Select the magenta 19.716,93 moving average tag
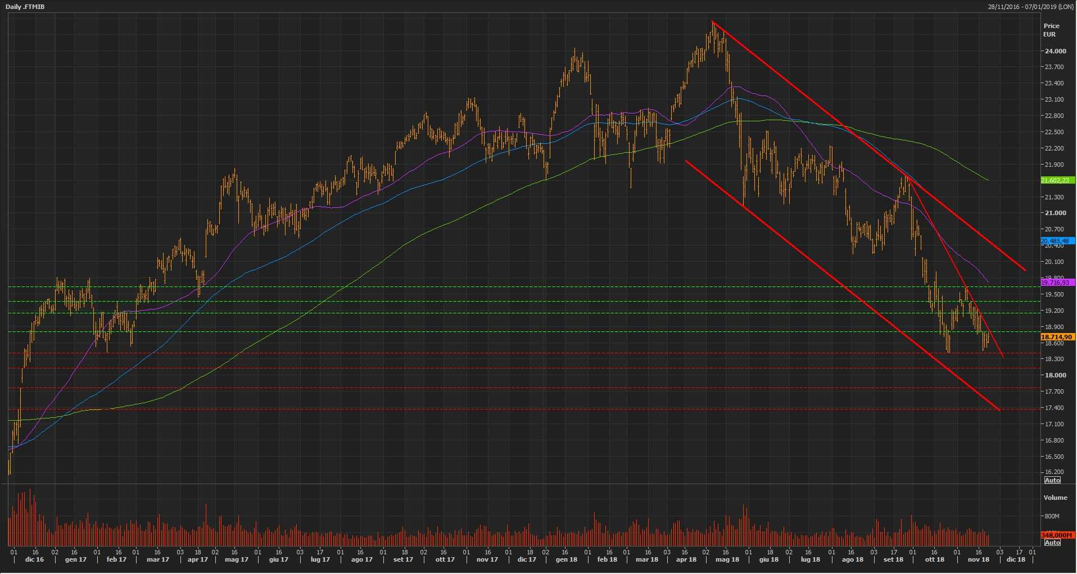1077x574 pixels. click(1057, 283)
